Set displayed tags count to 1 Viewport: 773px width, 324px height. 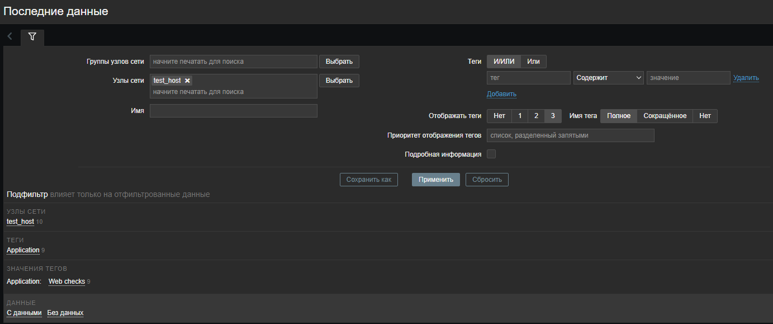pos(520,116)
